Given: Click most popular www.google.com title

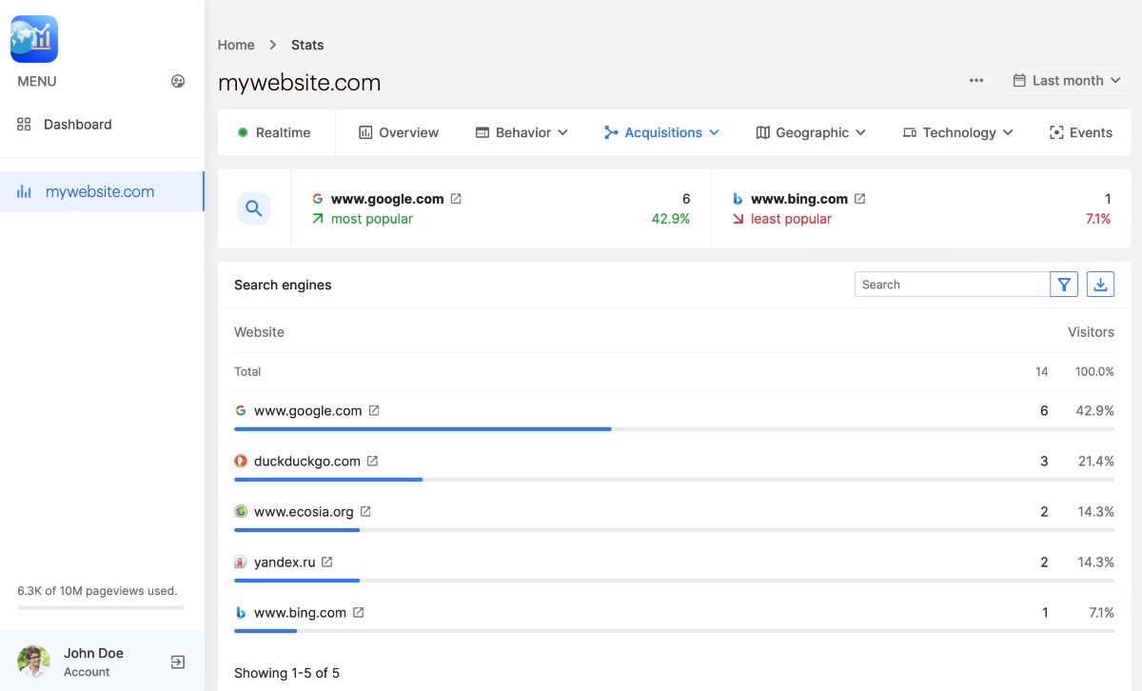Looking at the screenshot, I should (x=387, y=199).
